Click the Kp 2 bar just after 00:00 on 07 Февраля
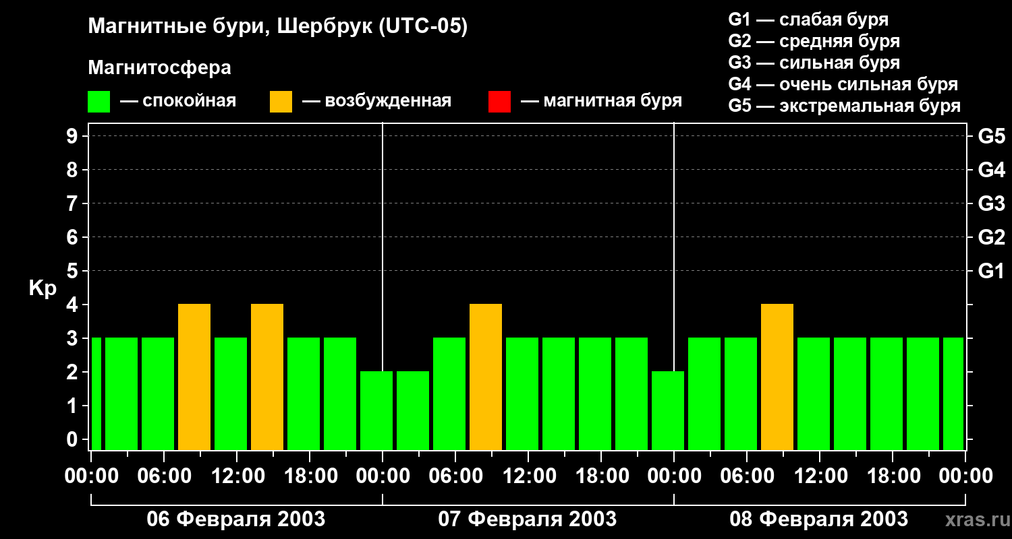This screenshot has height=539, width=1012. 413,410
